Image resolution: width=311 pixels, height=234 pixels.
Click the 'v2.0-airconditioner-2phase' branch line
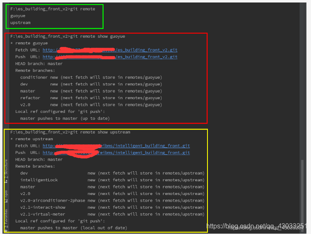[112, 200]
